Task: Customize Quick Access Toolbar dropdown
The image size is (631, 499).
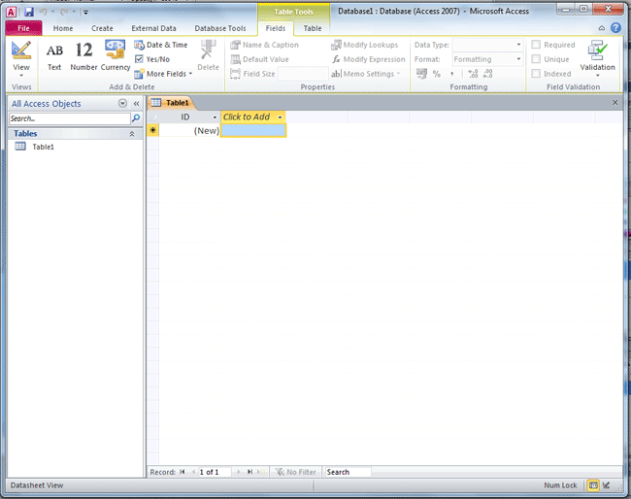Action: pos(85,13)
